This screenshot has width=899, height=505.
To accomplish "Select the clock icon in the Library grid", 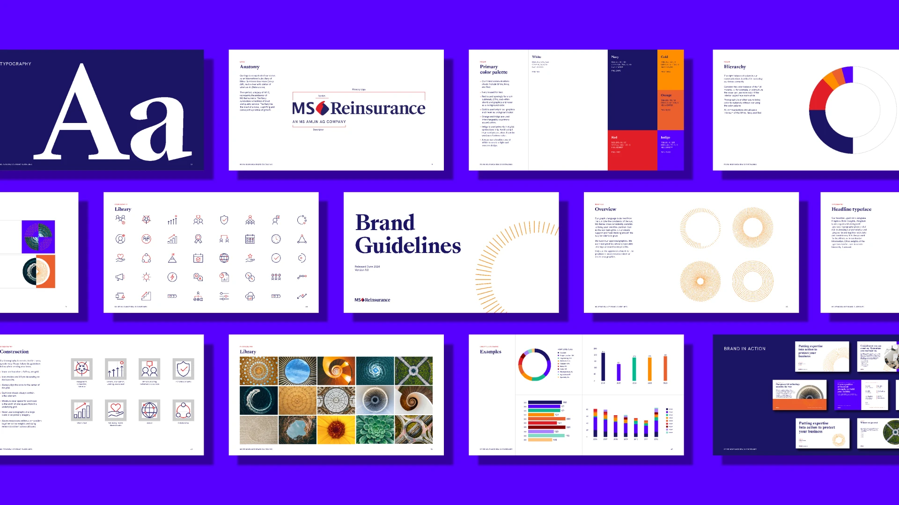I will click(276, 239).
